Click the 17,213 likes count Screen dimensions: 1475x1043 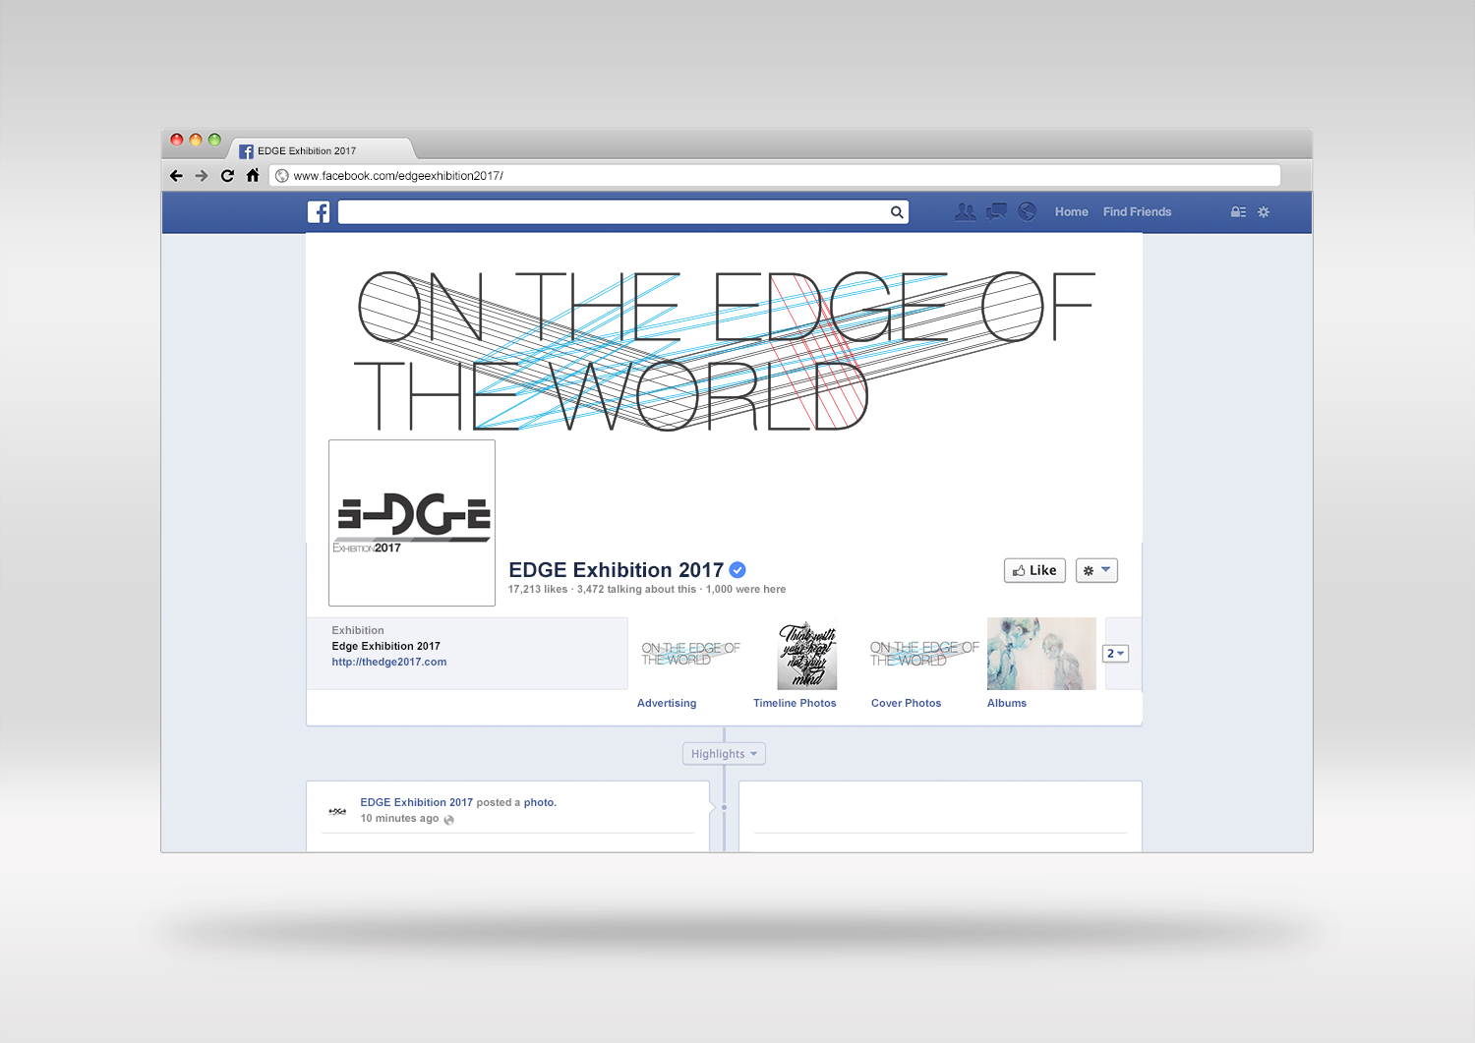538,590
